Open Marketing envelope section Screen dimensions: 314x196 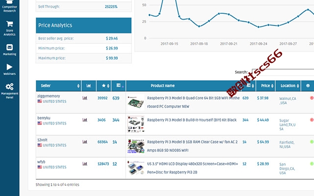coord(9,49)
